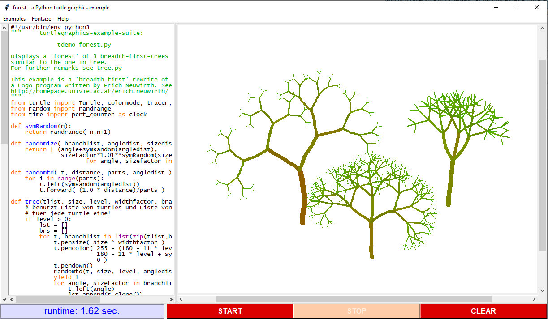548x319 pixels.
Task: Maximize the forest demo window
Action: coord(516,8)
